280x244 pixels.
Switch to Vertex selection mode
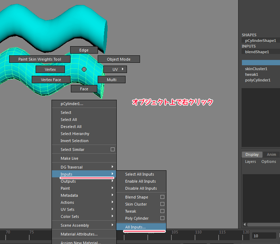tap(50, 69)
